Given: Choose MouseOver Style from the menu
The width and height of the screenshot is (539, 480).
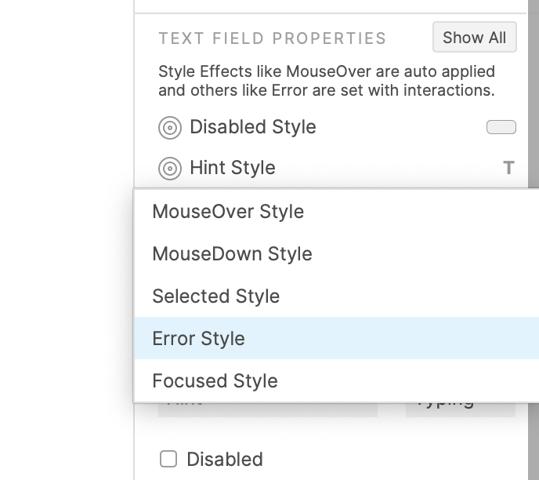Looking at the screenshot, I should click(x=228, y=212).
